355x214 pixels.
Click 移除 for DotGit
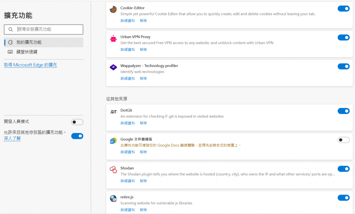pyautogui.click(x=143, y=123)
